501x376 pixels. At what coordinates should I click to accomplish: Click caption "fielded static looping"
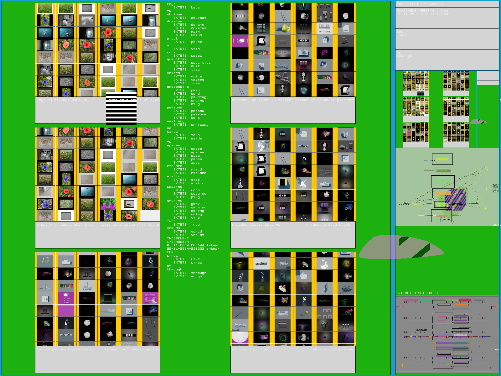pos(256,225)
